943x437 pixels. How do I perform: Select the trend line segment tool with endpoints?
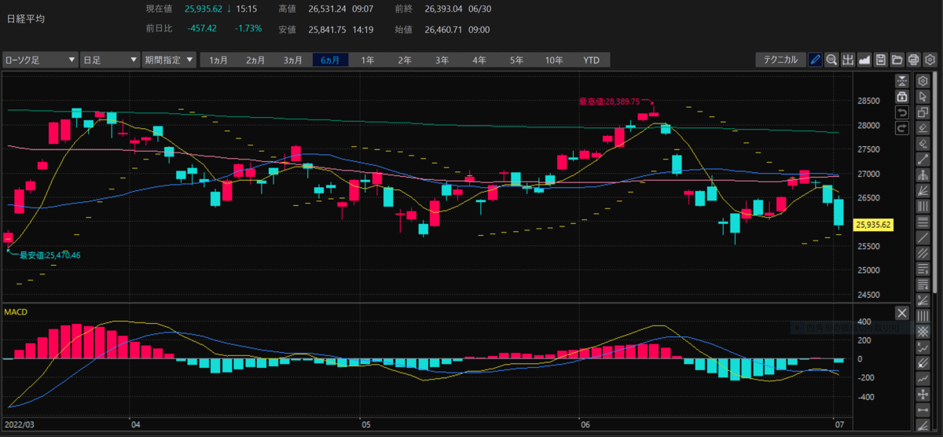pos(923,160)
